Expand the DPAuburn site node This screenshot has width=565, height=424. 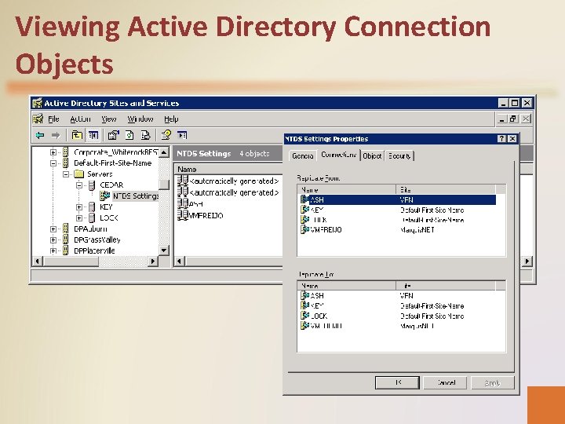[x=53, y=229]
